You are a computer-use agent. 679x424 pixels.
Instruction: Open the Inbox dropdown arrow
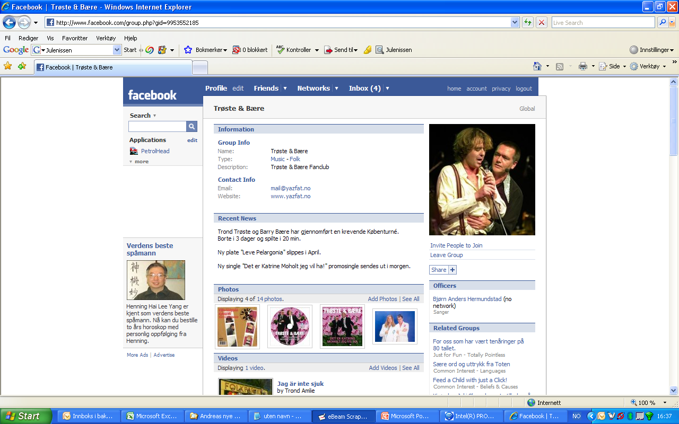tap(387, 89)
